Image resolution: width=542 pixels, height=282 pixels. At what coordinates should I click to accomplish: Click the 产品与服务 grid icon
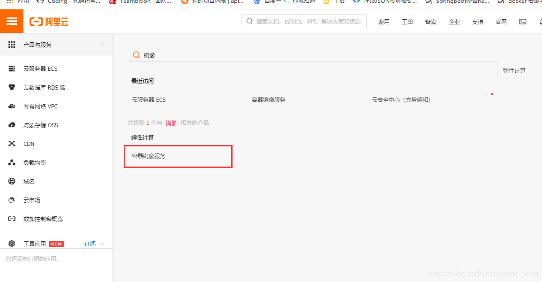click(12, 45)
